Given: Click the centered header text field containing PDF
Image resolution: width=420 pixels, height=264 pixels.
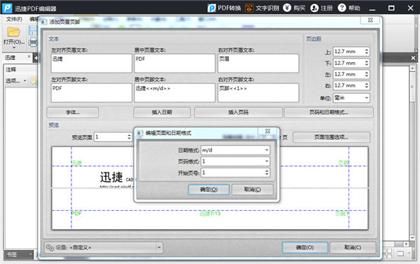Looking at the screenshot, I should 174,64.
